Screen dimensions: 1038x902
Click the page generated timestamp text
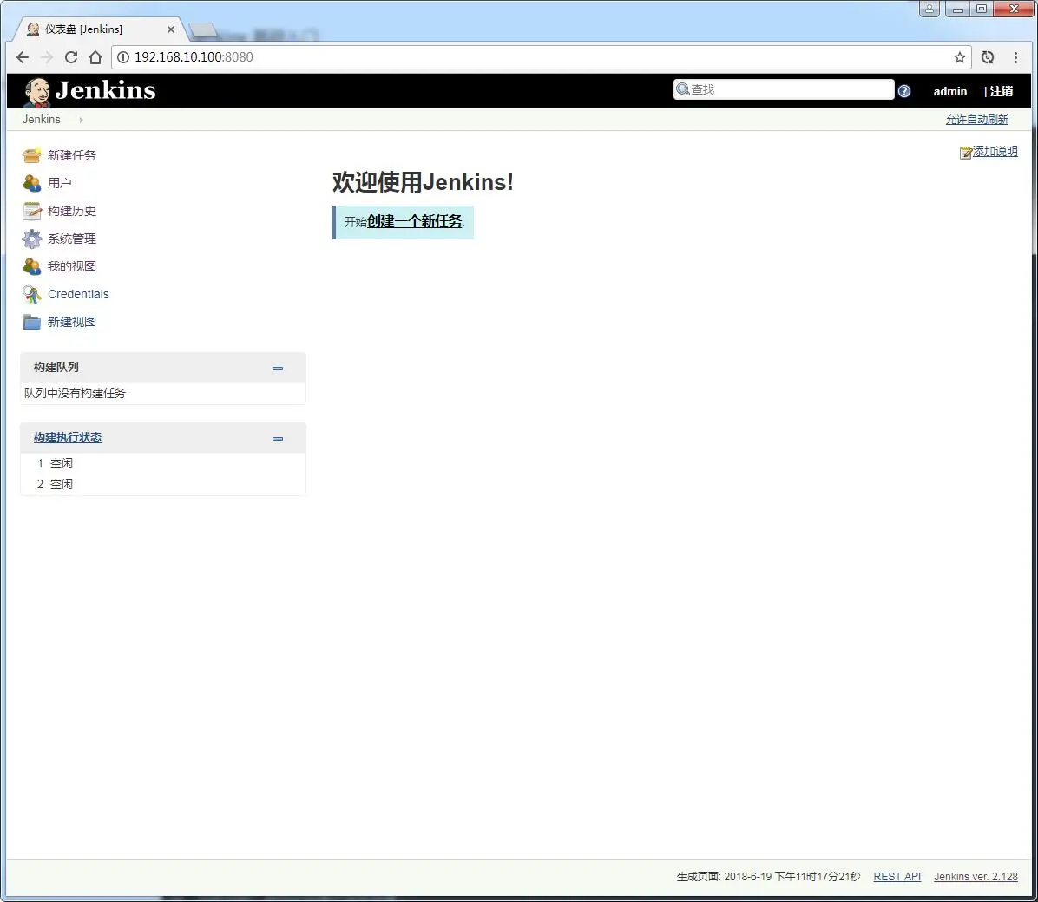[768, 876]
